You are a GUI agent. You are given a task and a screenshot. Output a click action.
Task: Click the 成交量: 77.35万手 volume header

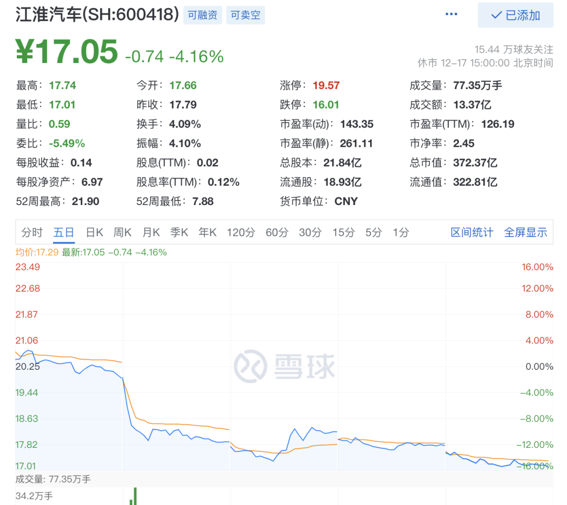pos(53,479)
